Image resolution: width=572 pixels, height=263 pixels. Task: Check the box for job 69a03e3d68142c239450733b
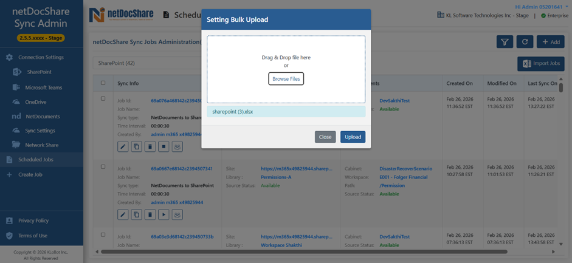coord(103,234)
